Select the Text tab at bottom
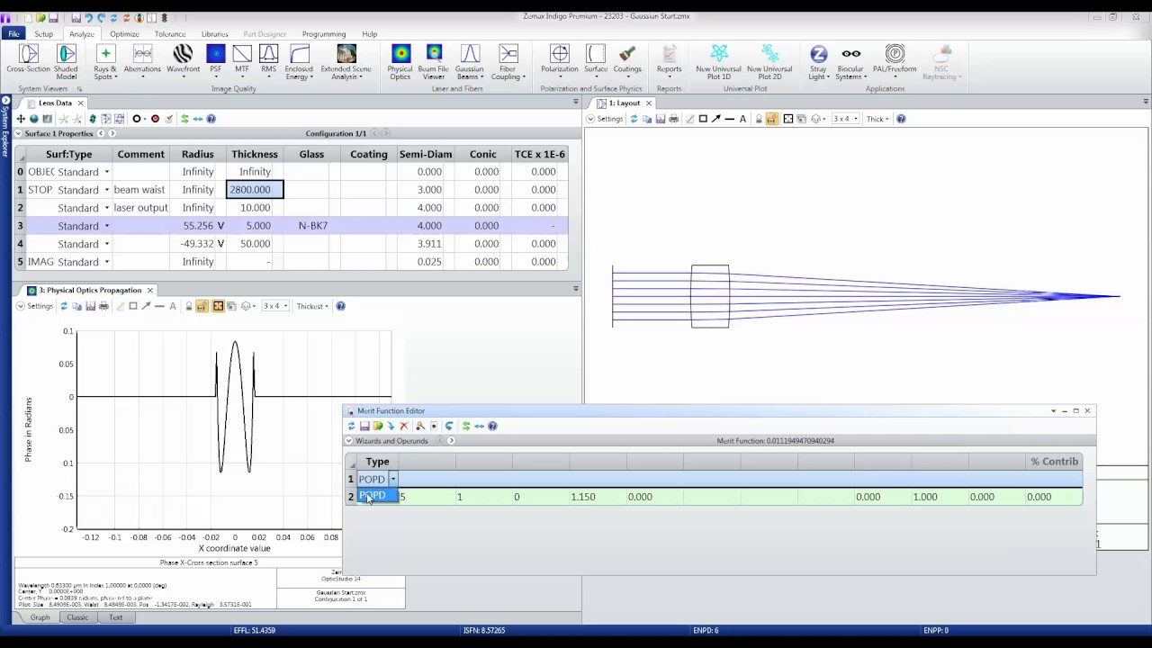The height and width of the screenshot is (648, 1152). [x=115, y=617]
